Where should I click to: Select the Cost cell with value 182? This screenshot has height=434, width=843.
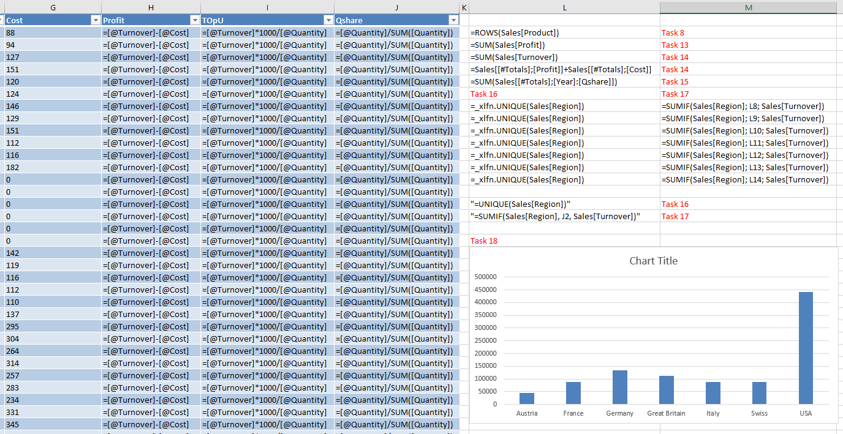tap(53, 167)
